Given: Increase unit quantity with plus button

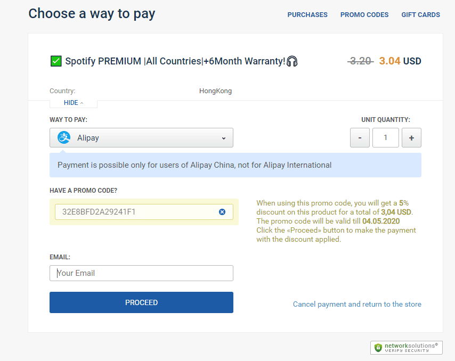Looking at the screenshot, I should pyautogui.click(x=411, y=138).
